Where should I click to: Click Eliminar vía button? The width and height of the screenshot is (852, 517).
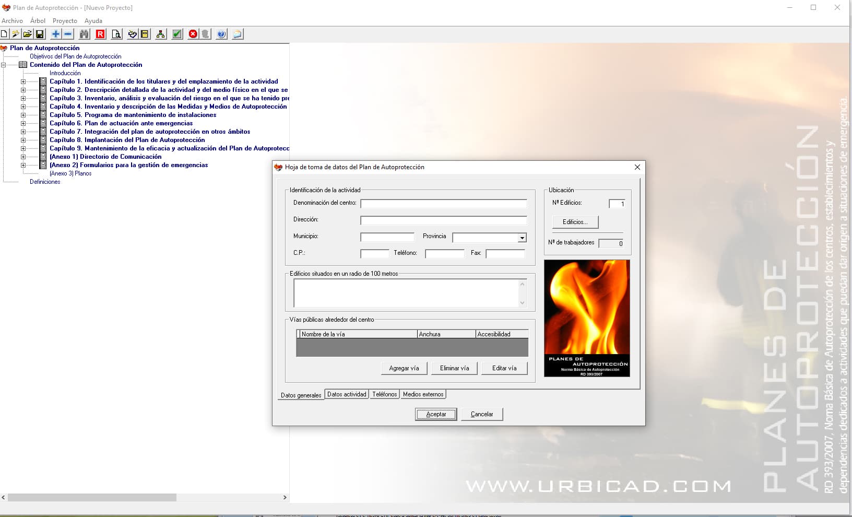454,368
